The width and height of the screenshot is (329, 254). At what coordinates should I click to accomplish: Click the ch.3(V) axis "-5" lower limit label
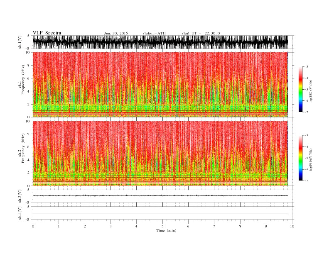(x=28, y=203)
